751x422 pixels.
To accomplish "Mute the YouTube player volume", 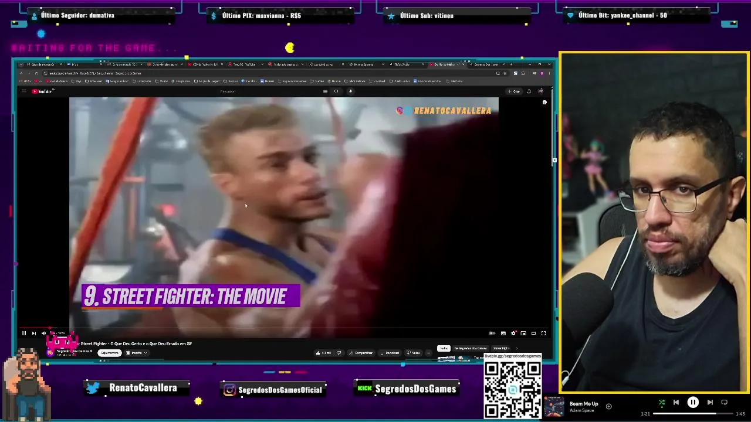I will [x=43, y=333].
